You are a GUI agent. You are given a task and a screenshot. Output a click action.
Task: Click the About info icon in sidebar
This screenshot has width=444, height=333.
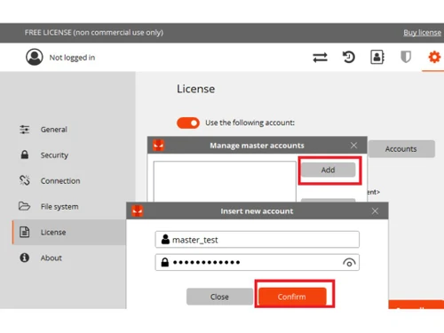24,258
